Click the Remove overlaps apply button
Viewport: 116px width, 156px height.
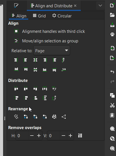click(80, 136)
